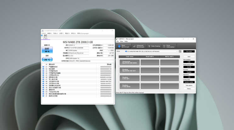234x130 pixels.
Task: Click the bottom Random 4 KB QD32 task button
Action: (x=129, y=86)
